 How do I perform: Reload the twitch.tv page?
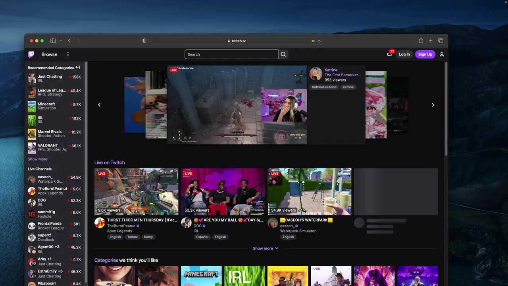[319, 41]
